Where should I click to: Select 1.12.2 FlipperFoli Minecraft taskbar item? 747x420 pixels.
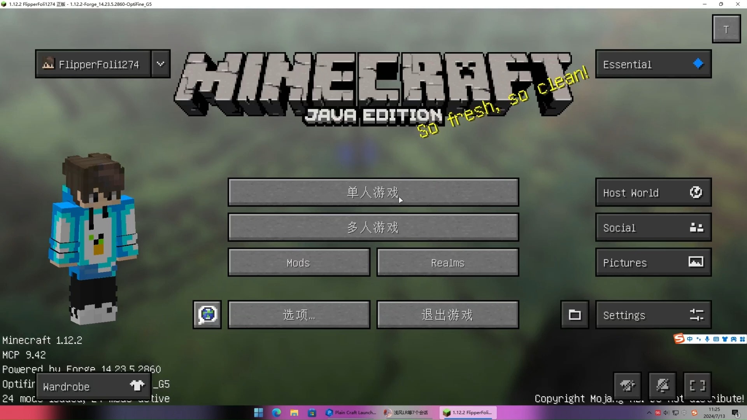click(468, 413)
